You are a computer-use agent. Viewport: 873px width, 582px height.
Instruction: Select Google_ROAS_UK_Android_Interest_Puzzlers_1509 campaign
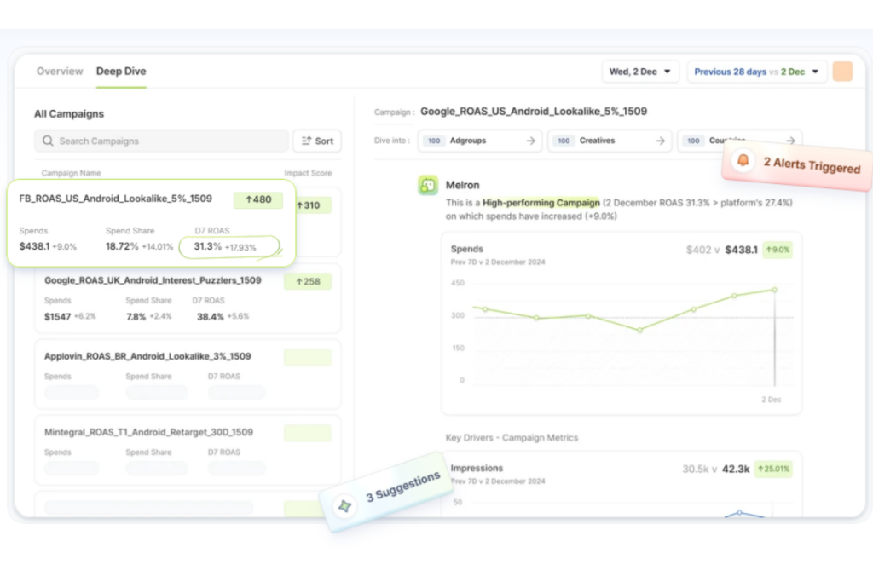click(188, 298)
